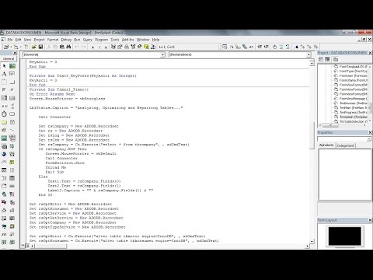Click the Find binoculars icon
The width and height of the screenshot is (373, 280).
68,47
